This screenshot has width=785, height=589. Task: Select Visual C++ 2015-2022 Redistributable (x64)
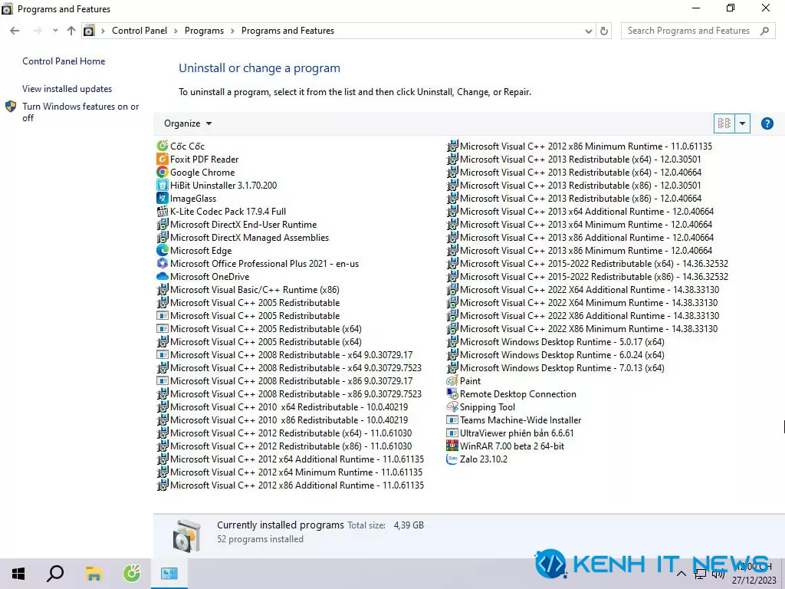click(x=588, y=264)
